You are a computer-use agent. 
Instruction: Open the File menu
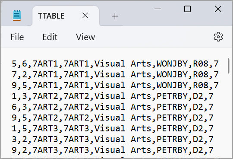point(17,37)
